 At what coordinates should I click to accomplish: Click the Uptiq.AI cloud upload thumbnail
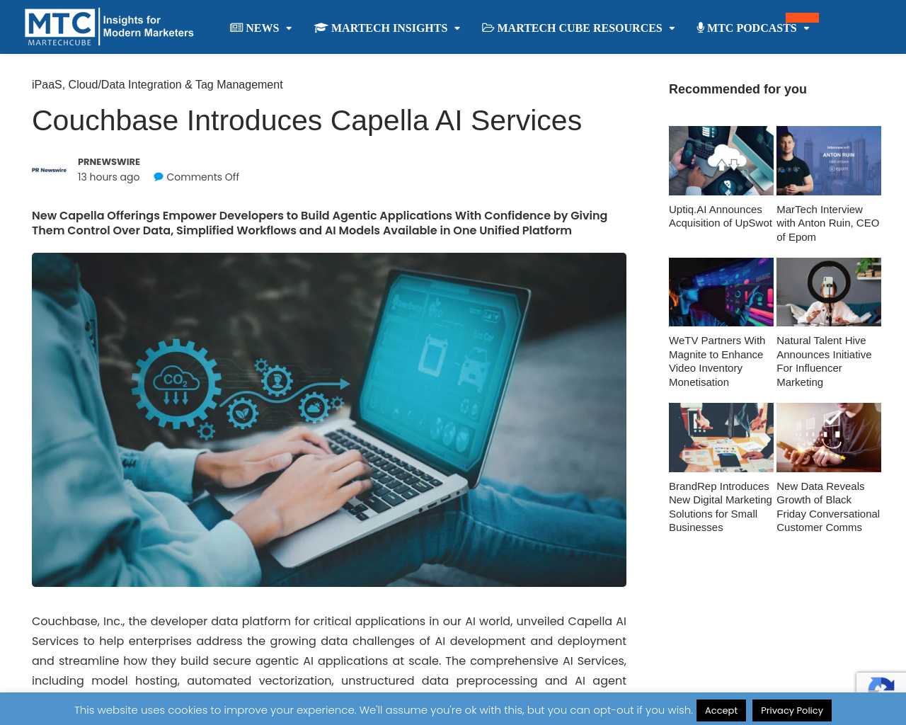coord(721,161)
